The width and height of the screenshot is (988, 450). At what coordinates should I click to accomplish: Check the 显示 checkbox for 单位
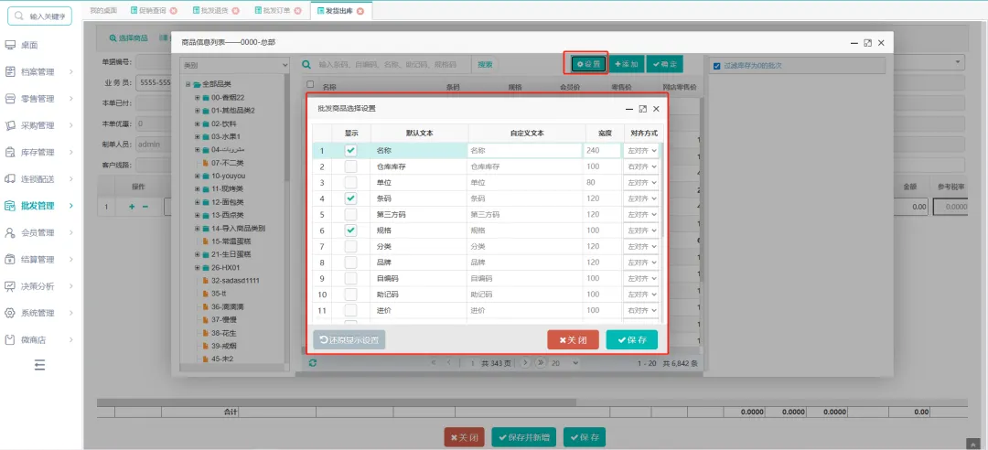[351, 182]
